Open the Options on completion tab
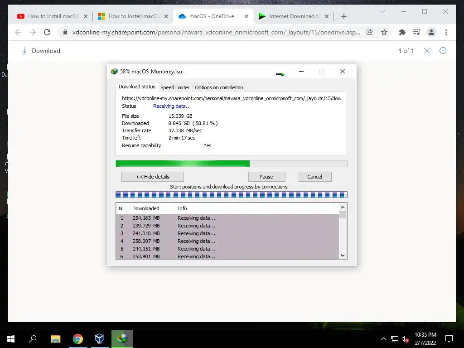This screenshot has height=348, width=464. coord(219,87)
